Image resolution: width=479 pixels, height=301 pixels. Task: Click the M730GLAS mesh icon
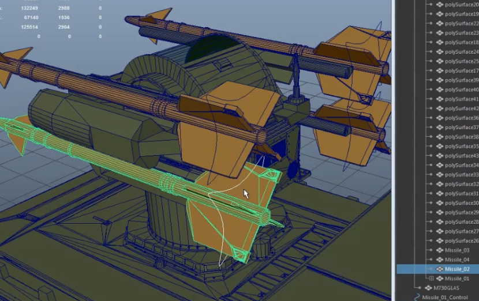(428, 288)
